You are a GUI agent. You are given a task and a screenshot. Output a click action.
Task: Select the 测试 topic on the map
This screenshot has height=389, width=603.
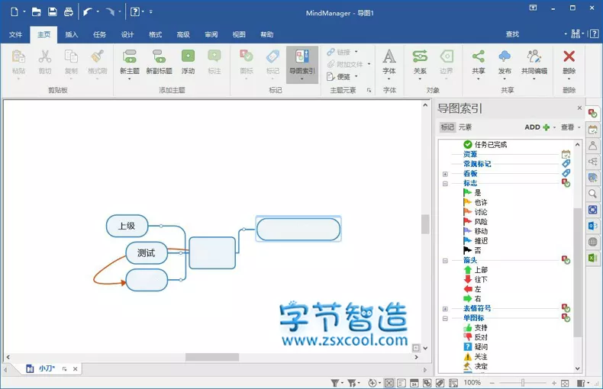coord(147,253)
